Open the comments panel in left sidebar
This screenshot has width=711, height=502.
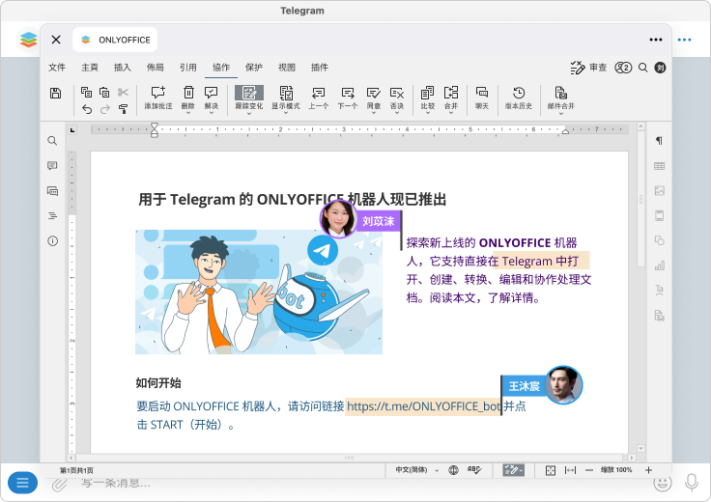pos(52,165)
